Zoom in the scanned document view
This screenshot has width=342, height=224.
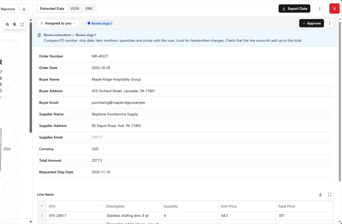tap(15, 24)
